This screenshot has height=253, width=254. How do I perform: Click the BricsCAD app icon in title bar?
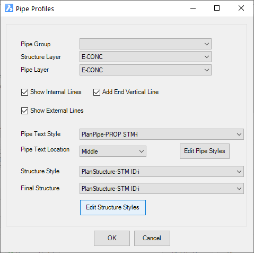tap(9, 9)
